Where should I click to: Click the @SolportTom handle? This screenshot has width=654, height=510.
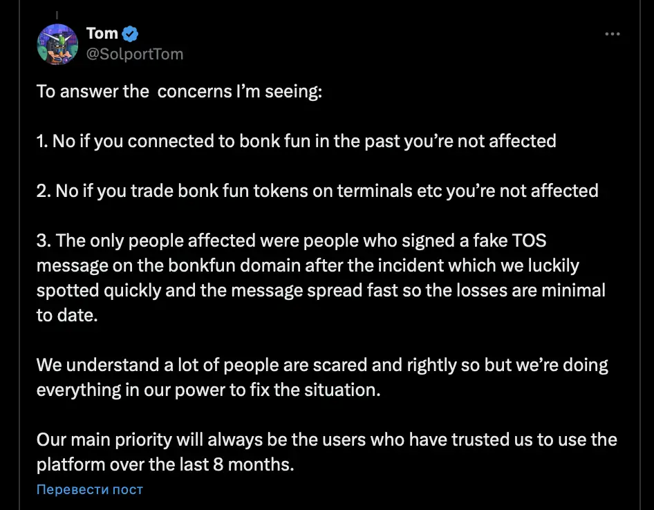[x=135, y=54]
